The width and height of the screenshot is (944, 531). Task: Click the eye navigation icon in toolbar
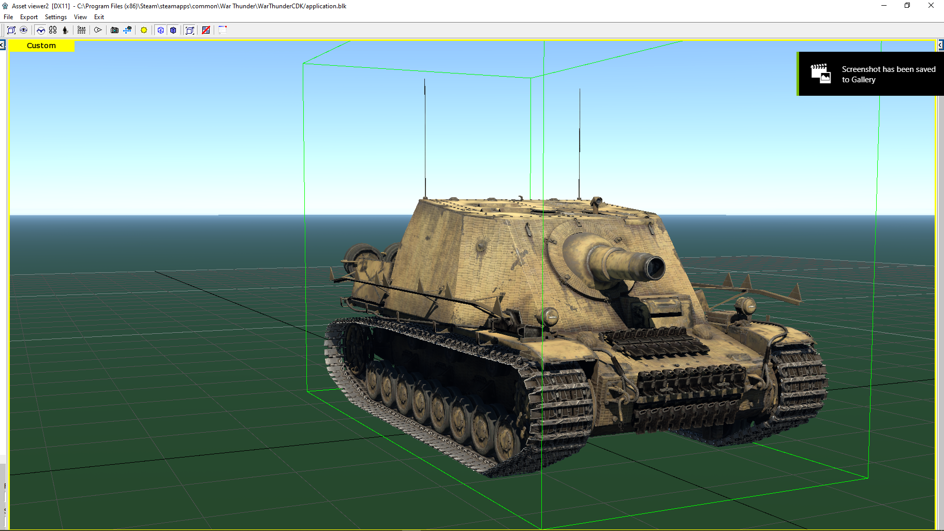[24, 30]
